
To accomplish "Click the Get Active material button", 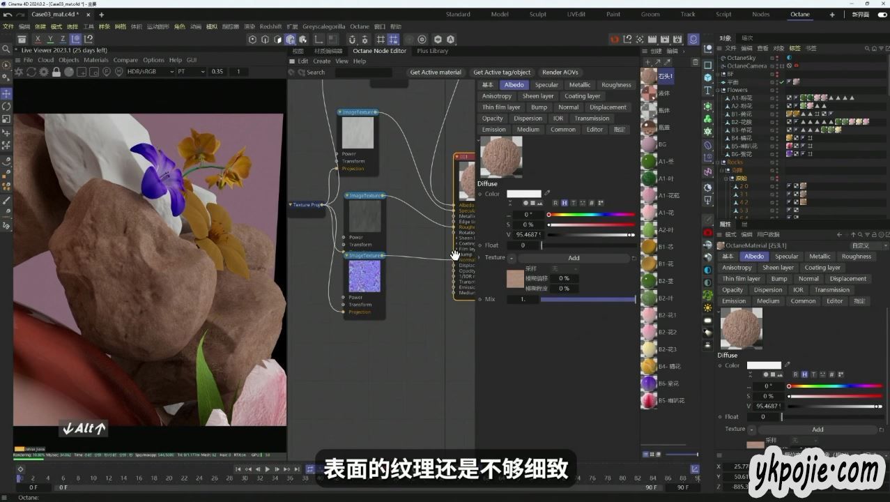I will click(436, 73).
